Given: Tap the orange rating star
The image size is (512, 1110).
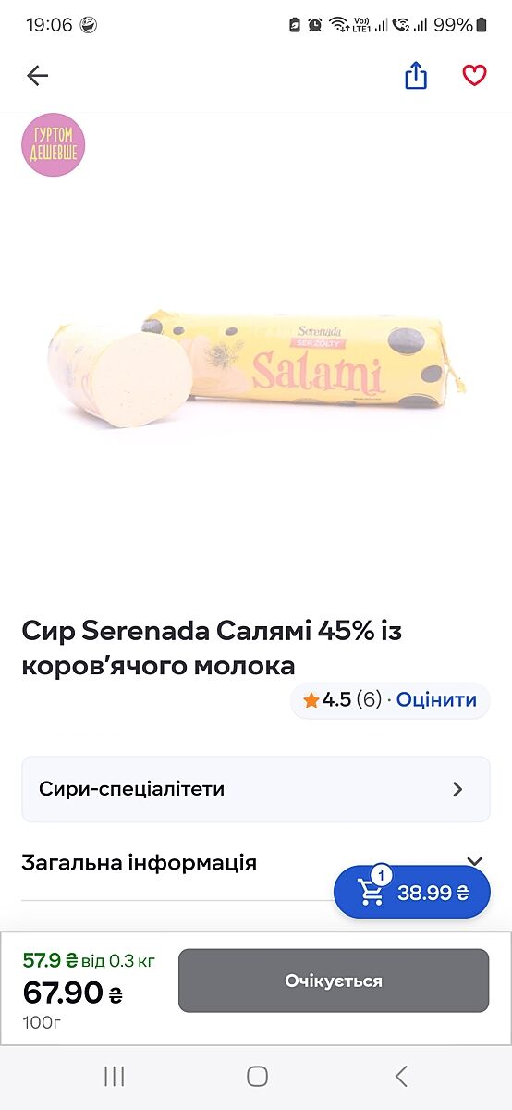Looking at the screenshot, I should pos(311,700).
